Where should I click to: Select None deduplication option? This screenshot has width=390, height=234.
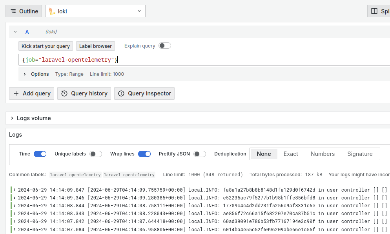coord(264,154)
